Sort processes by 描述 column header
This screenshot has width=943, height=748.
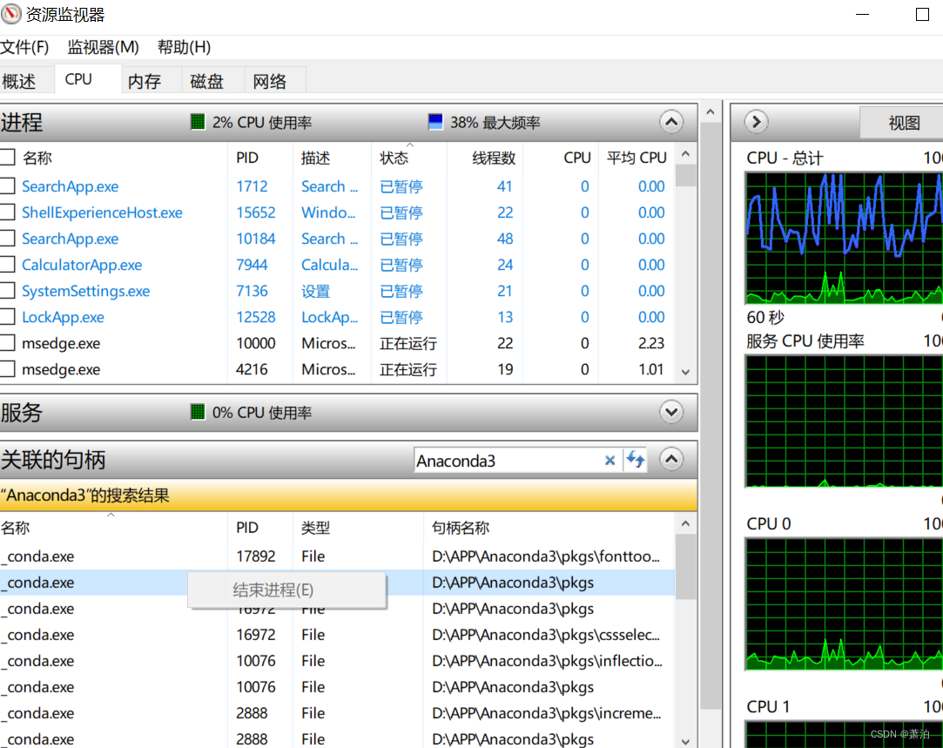click(332, 158)
